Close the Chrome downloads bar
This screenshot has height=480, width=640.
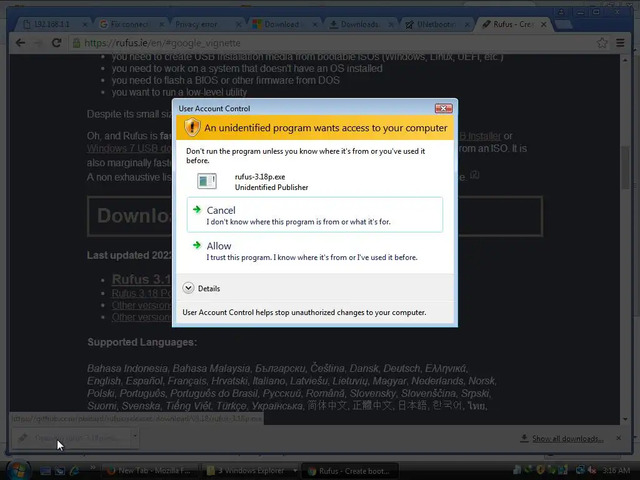click(x=619, y=438)
